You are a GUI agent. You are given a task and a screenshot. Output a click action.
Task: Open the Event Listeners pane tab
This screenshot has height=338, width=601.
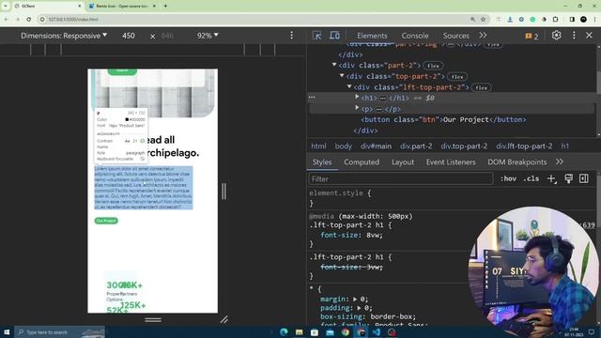coord(451,162)
